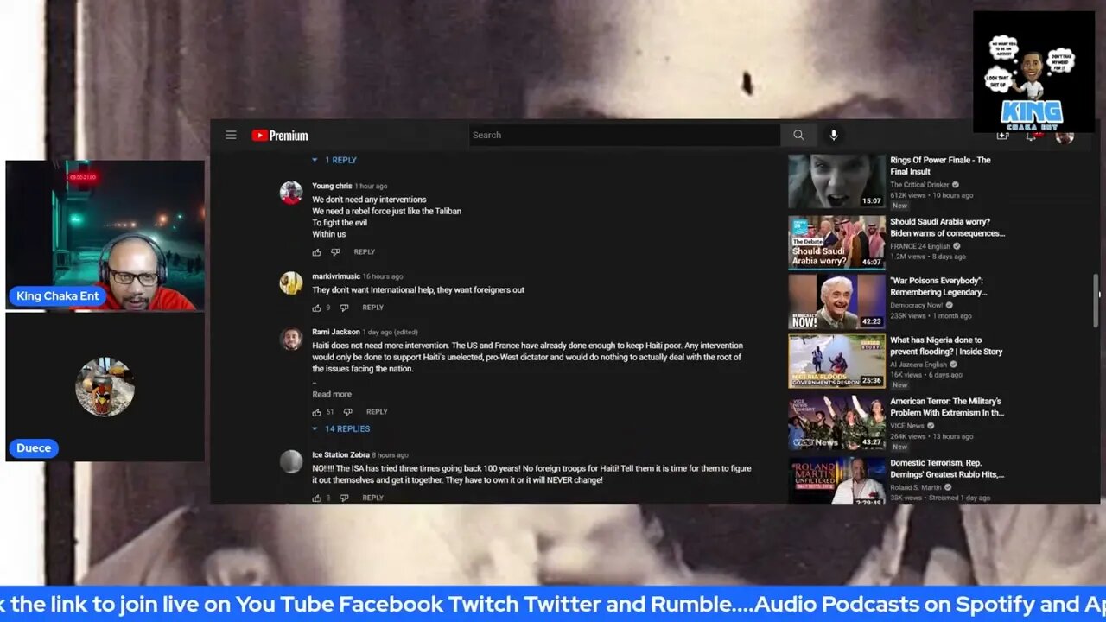Open the Roland S. Martin channel name

pos(916,487)
